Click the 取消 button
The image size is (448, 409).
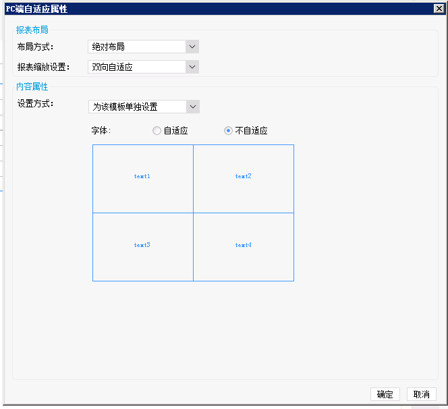click(422, 394)
